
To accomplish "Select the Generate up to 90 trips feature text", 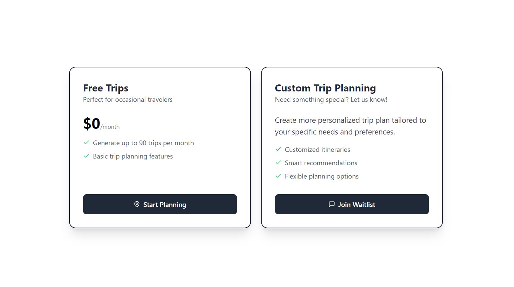I will [x=144, y=142].
